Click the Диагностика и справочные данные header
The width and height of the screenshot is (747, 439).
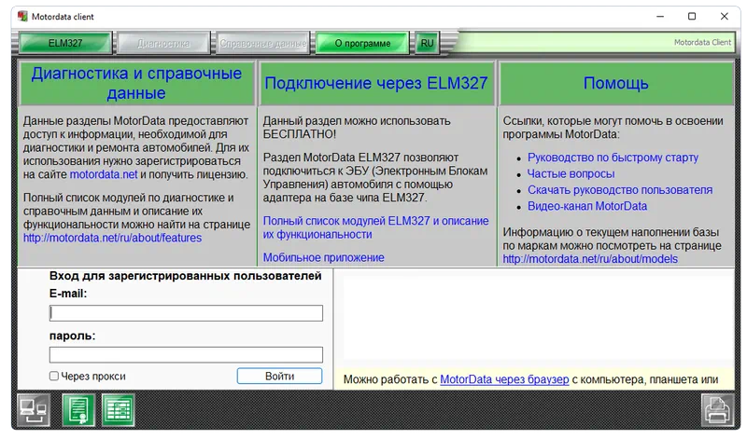[x=136, y=83]
